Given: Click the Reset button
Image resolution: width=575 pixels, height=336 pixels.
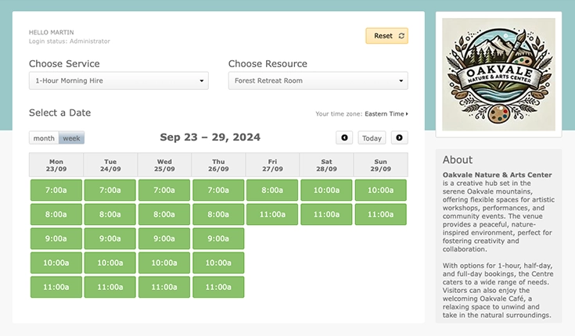Looking at the screenshot, I should point(386,36).
